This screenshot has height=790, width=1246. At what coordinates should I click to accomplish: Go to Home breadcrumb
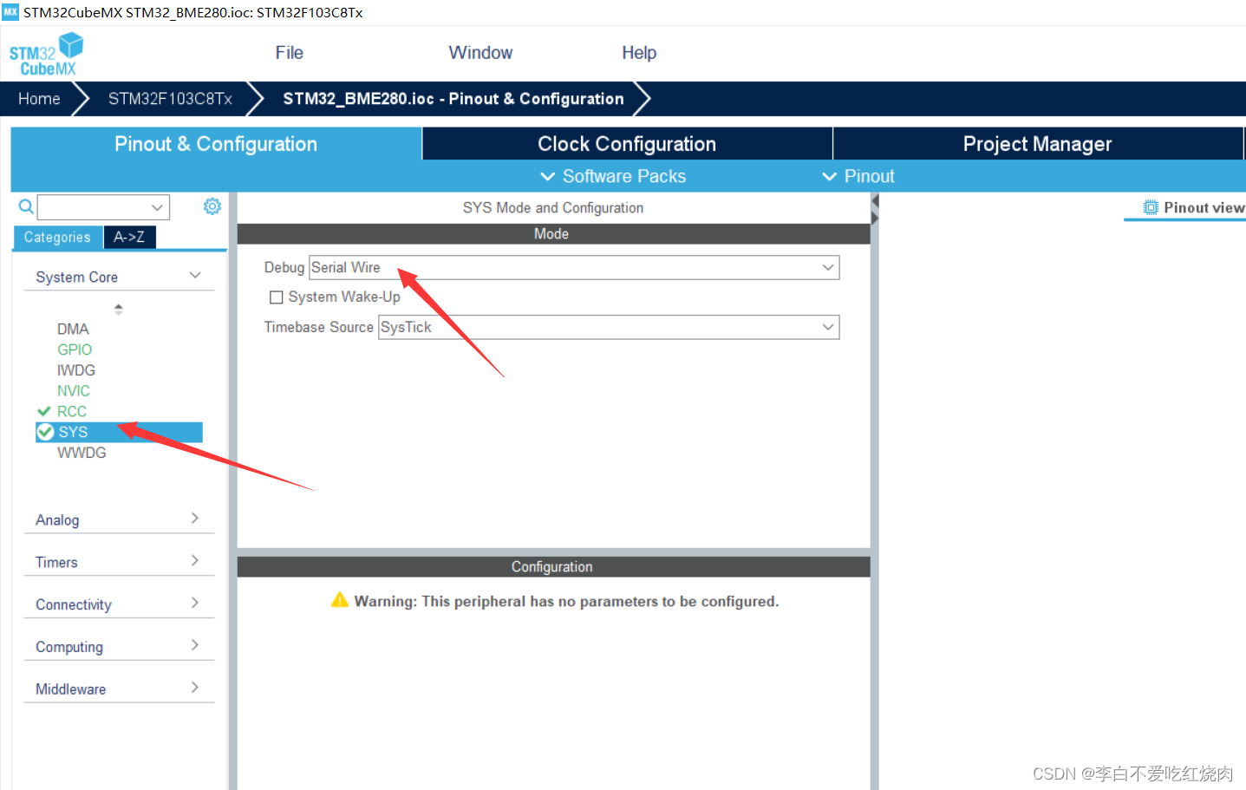[x=39, y=99]
